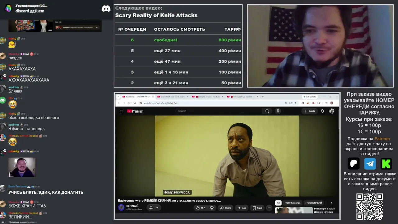Reload the page in the browser
The image size is (398, 224).
129,103
